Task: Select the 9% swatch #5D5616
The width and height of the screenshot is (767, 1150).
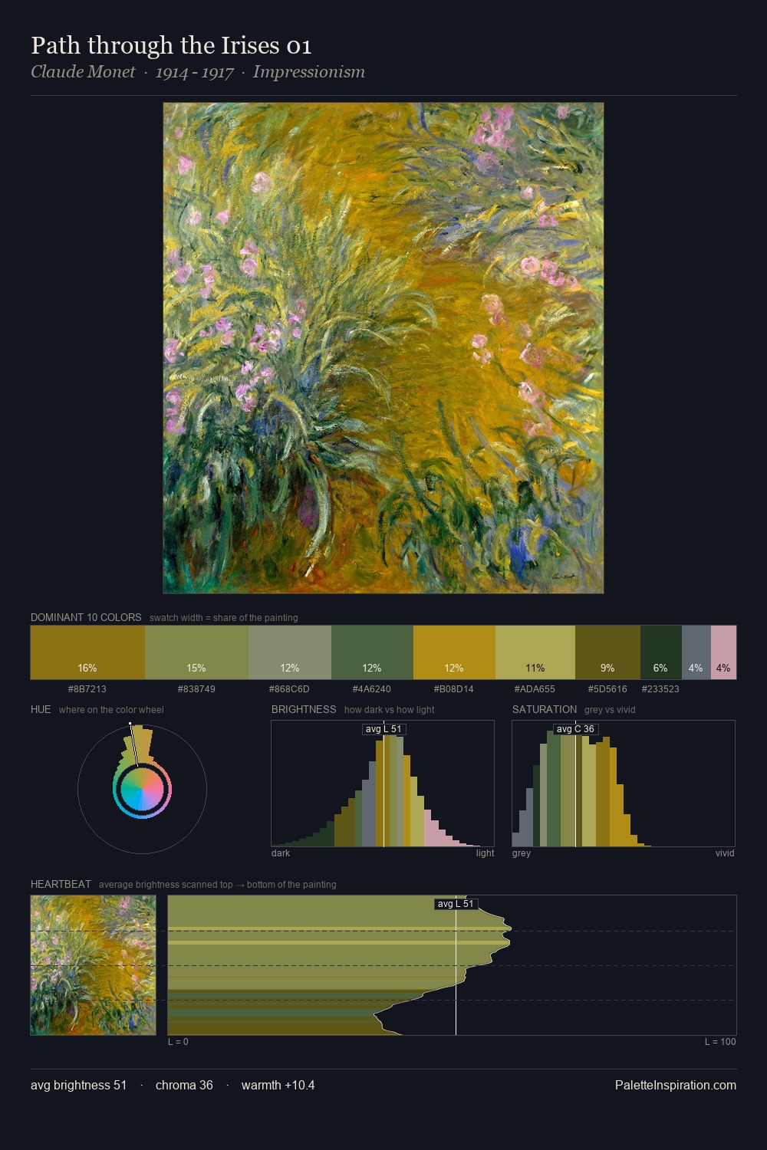Action: (x=607, y=652)
